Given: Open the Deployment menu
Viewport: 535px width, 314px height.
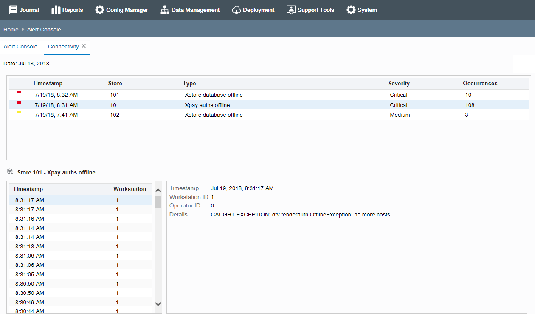Looking at the screenshot, I should (x=253, y=10).
